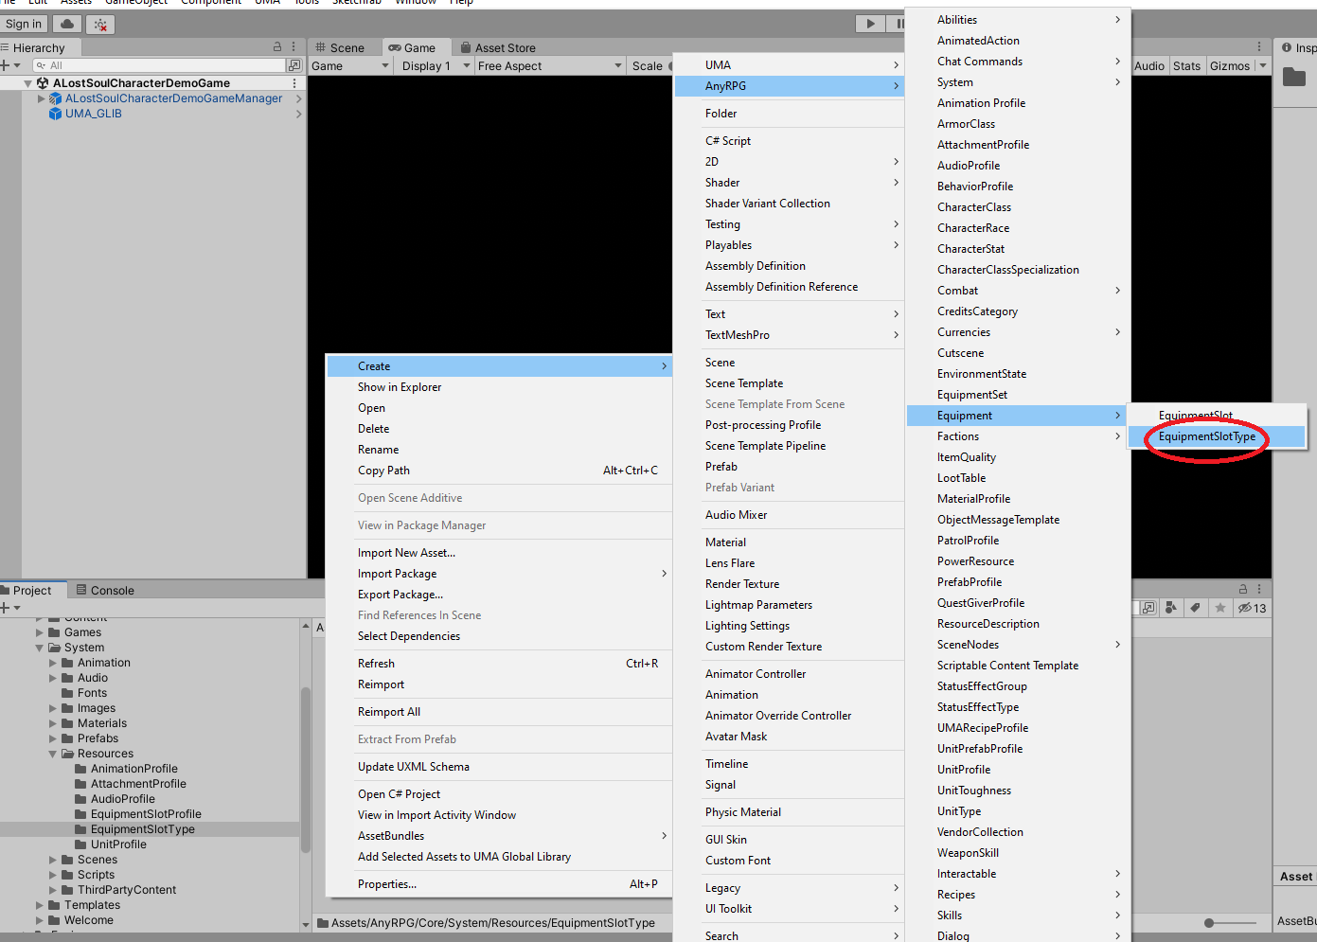Open the Gizmos dropdown arrow
This screenshot has height=942, width=1317.
[1263, 65]
